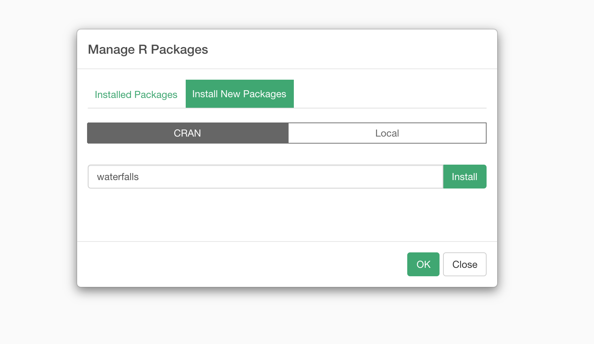Click the green Install button
The width and height of the screenshot is (594, 344).
tap(465, 177)
